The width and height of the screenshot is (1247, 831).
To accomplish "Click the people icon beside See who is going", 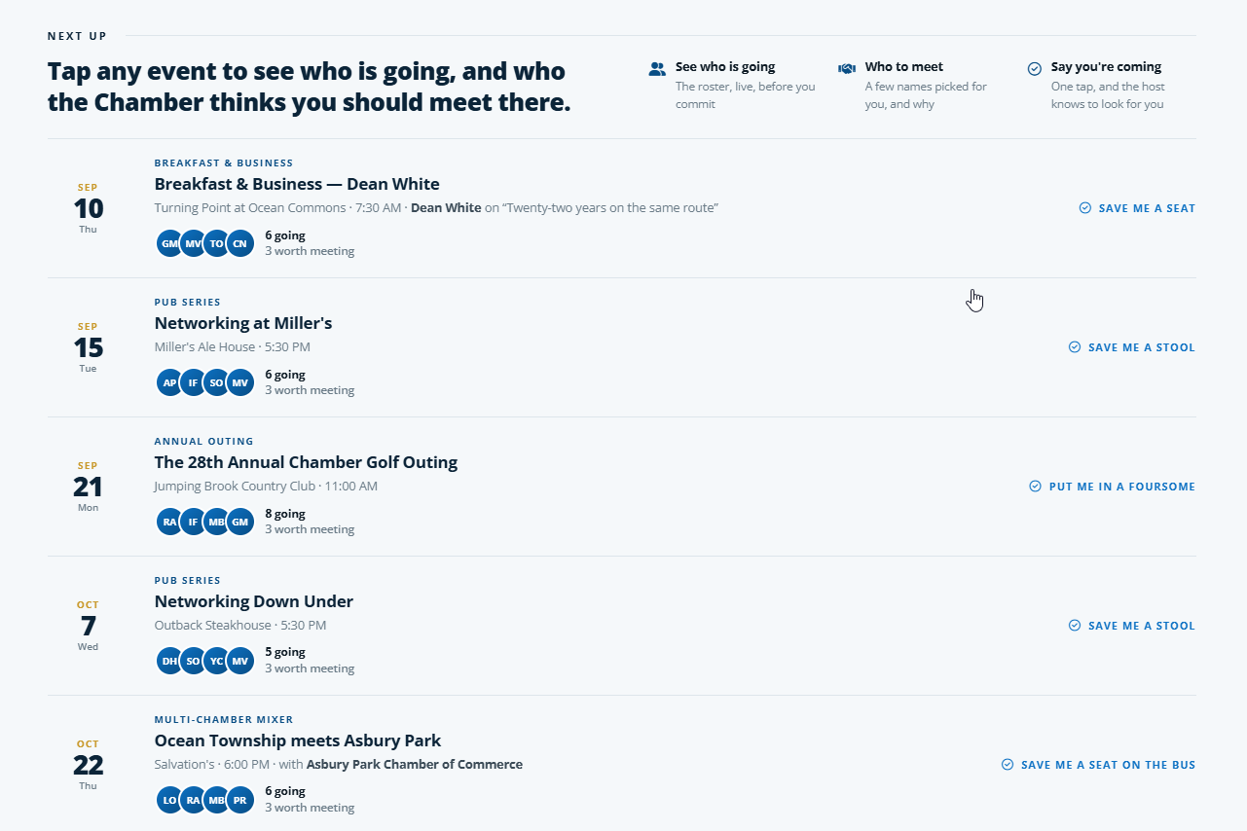I will tap(657, 69).
